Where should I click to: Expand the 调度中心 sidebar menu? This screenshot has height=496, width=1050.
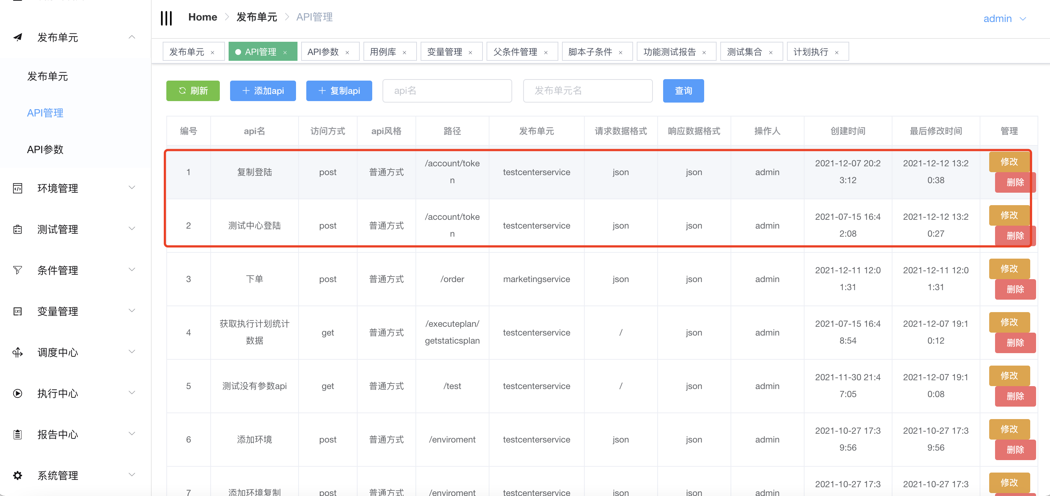tap(132, 352)
